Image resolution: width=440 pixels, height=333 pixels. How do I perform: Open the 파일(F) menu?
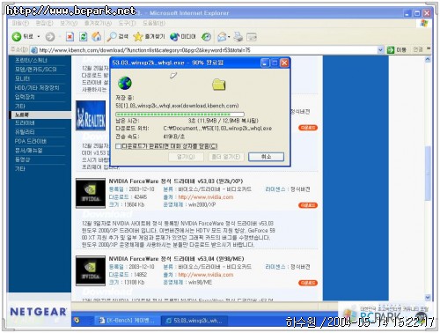tap(20, 23)
